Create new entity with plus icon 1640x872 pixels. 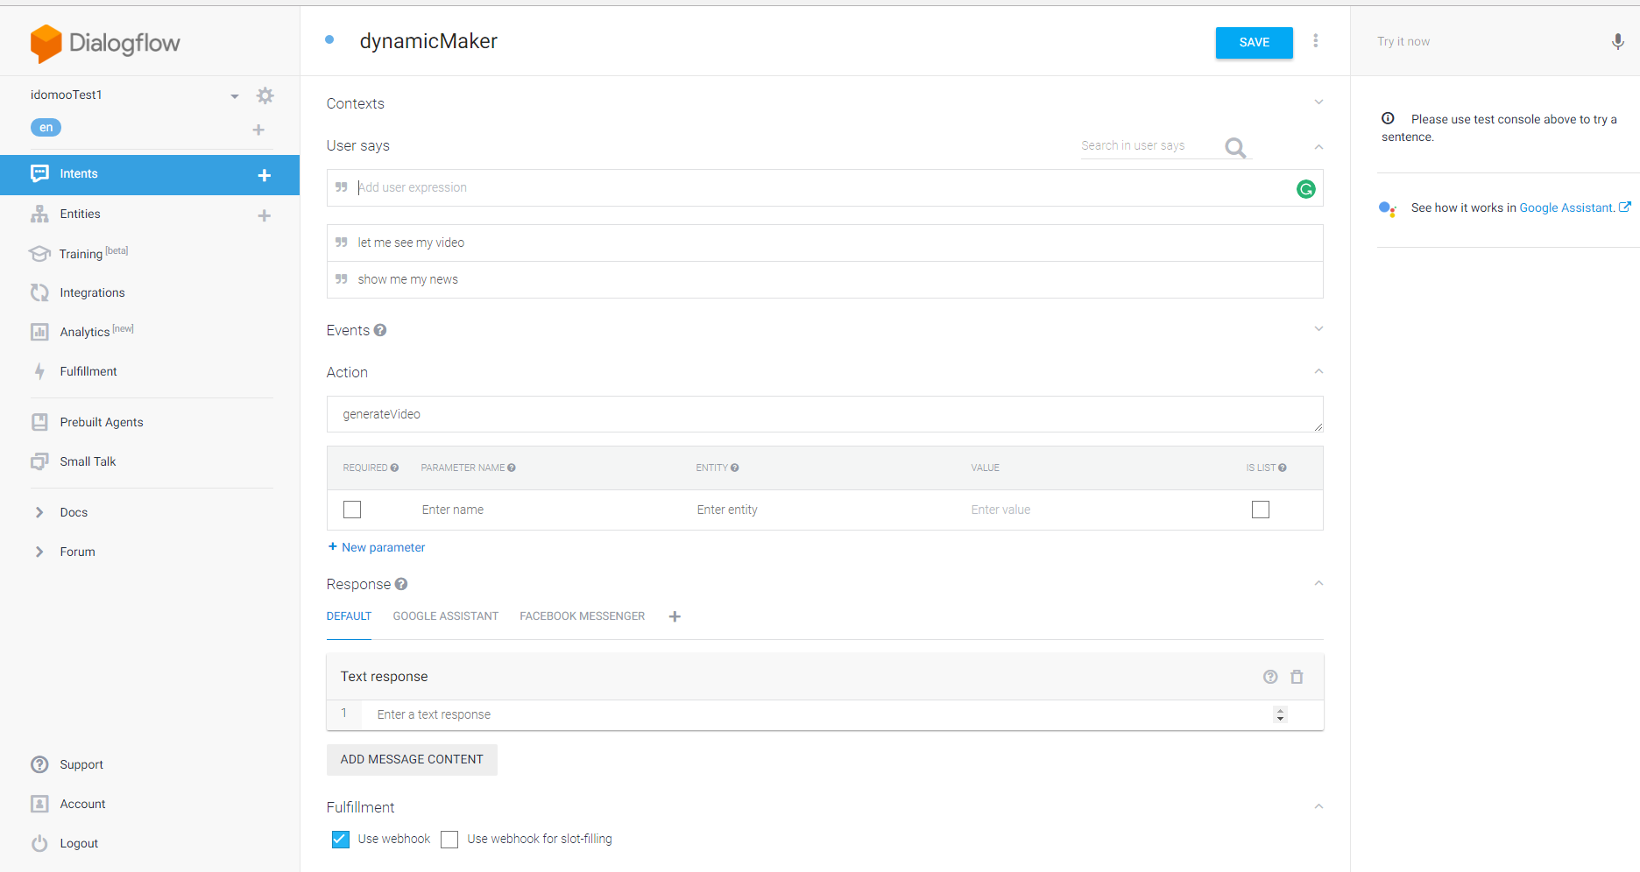pyautogui.click(x=265, y=215)
